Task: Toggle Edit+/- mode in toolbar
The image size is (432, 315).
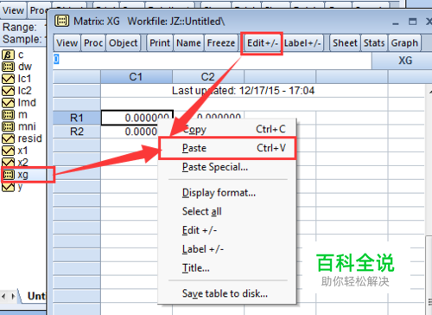Action: tap(263, 43)
